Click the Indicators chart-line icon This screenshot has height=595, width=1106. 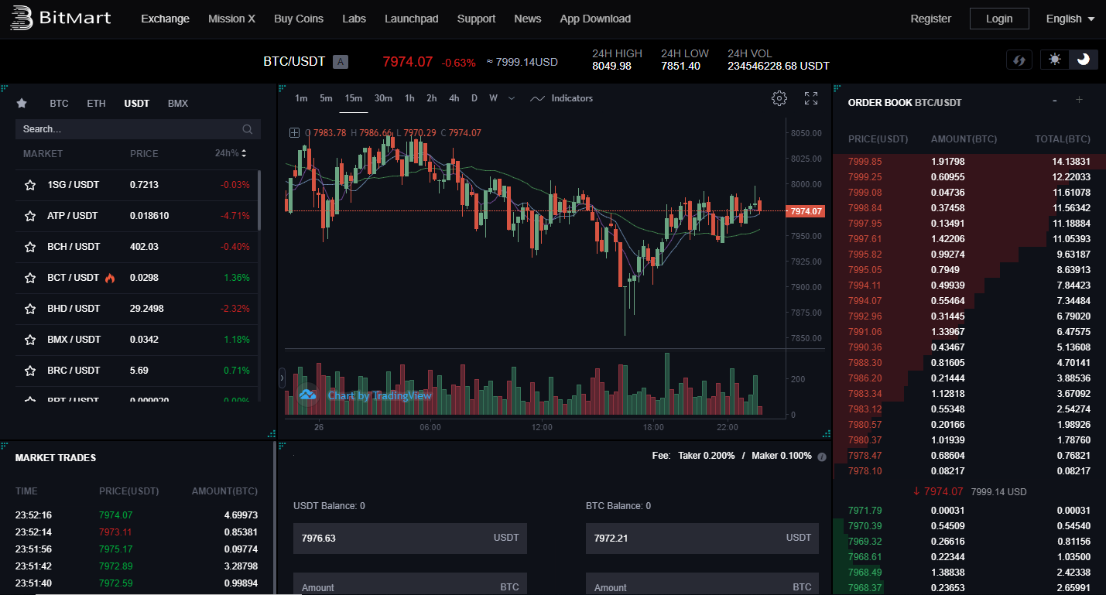(x=537, y=98)
